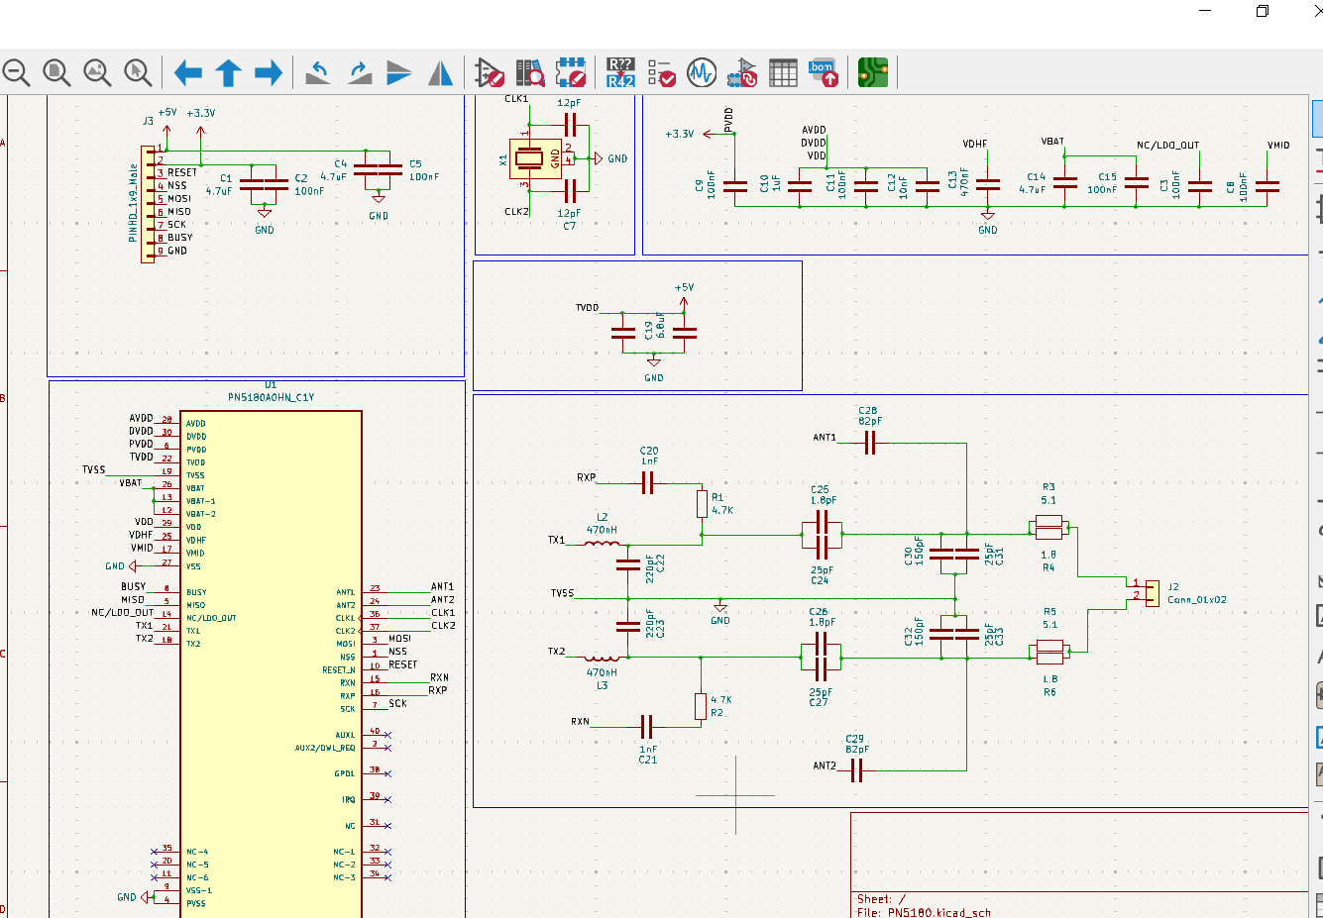Open the simulator waveform icon

click(702, 72)
